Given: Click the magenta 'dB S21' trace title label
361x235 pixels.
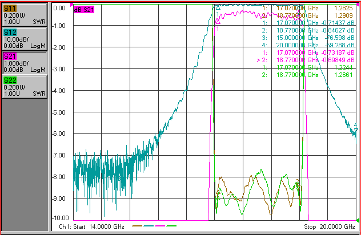Looking at the screenshot, I should 84,10.
